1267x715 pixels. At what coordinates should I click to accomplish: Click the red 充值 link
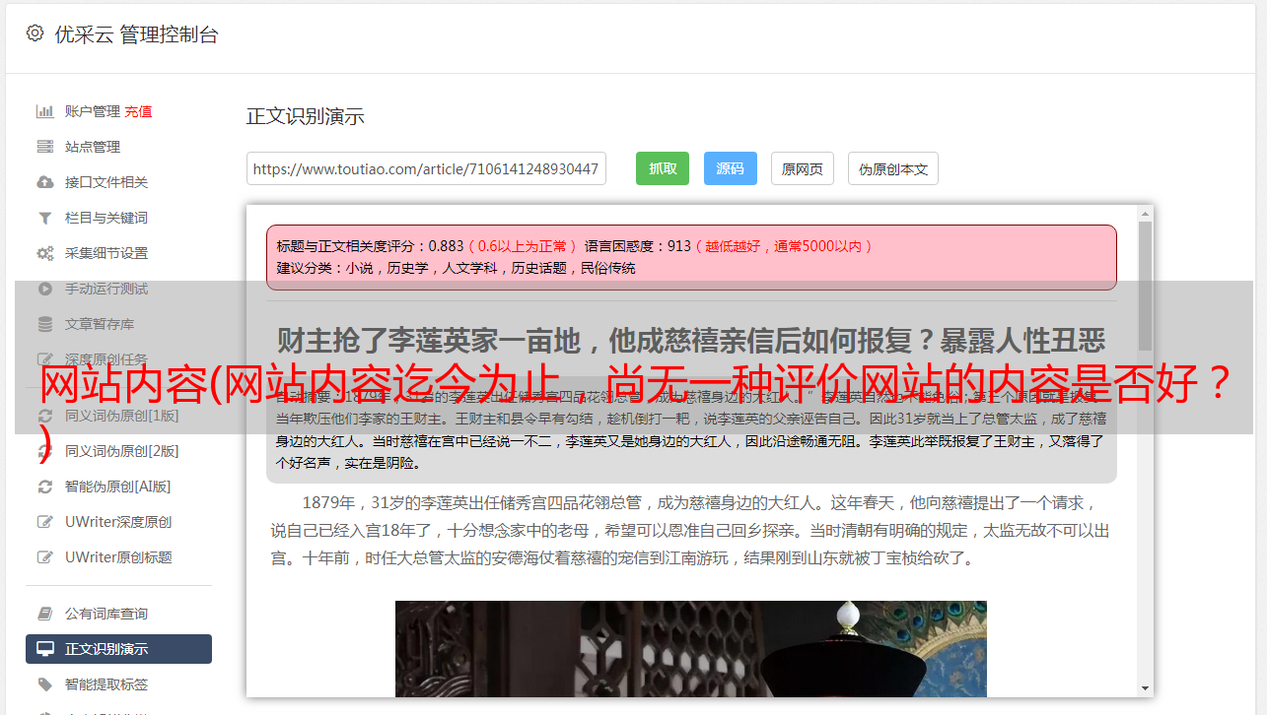(138, 111)
